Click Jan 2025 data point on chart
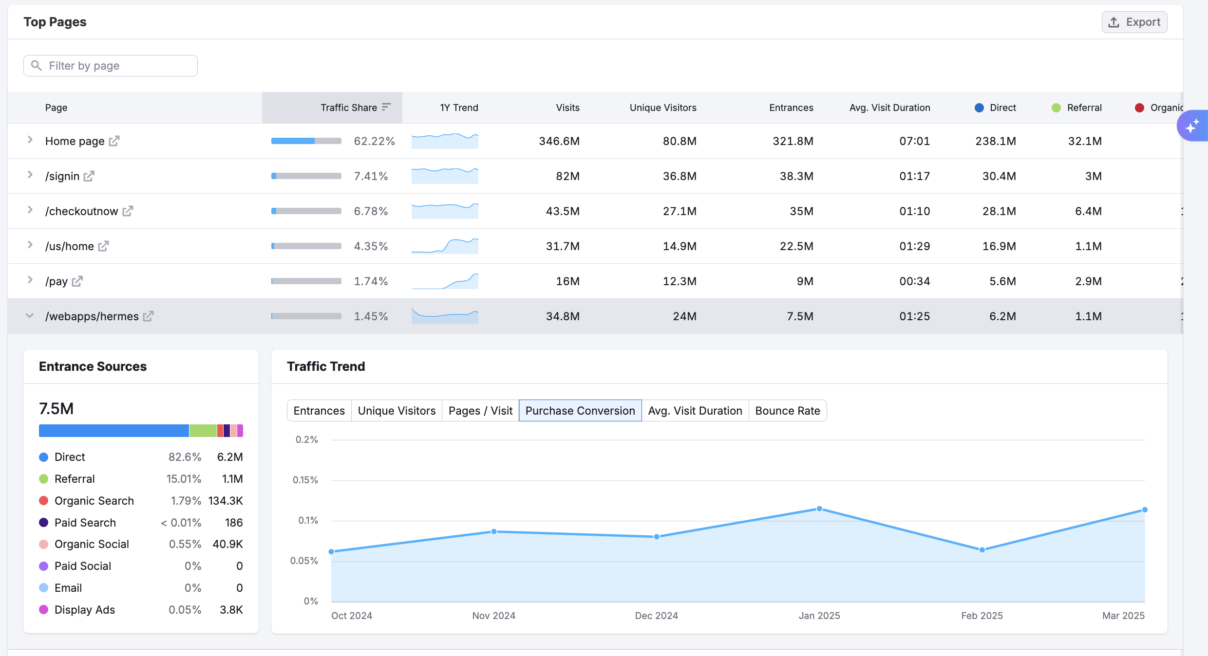 click(819, 509)
